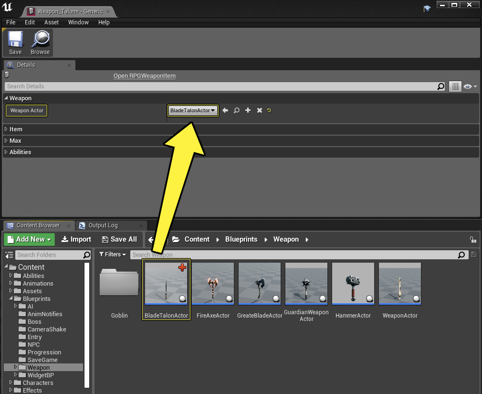
Task: Clear the Weapon Actor reference
Action: pyautogui.click(x=260, y=110)
